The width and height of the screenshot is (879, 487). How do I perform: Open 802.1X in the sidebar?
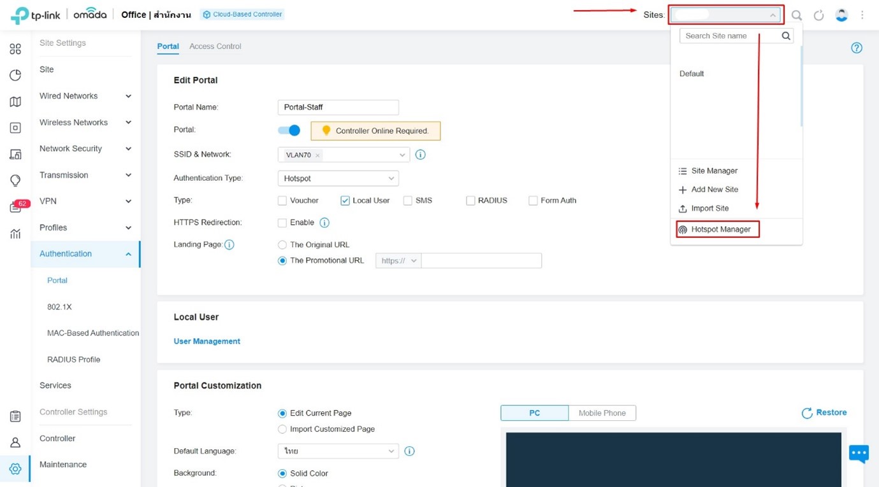(x=59, y=307)
